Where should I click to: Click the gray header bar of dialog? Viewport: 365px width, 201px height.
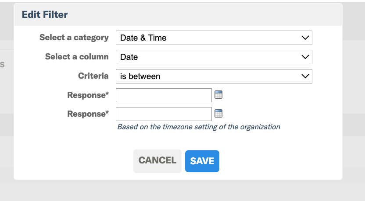(178, 14)
